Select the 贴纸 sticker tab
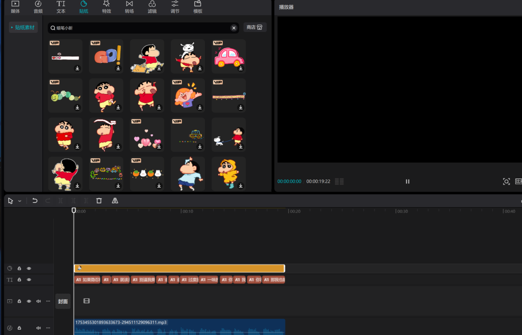The width and height of the screenshot is (522, 335). (84, 7)
